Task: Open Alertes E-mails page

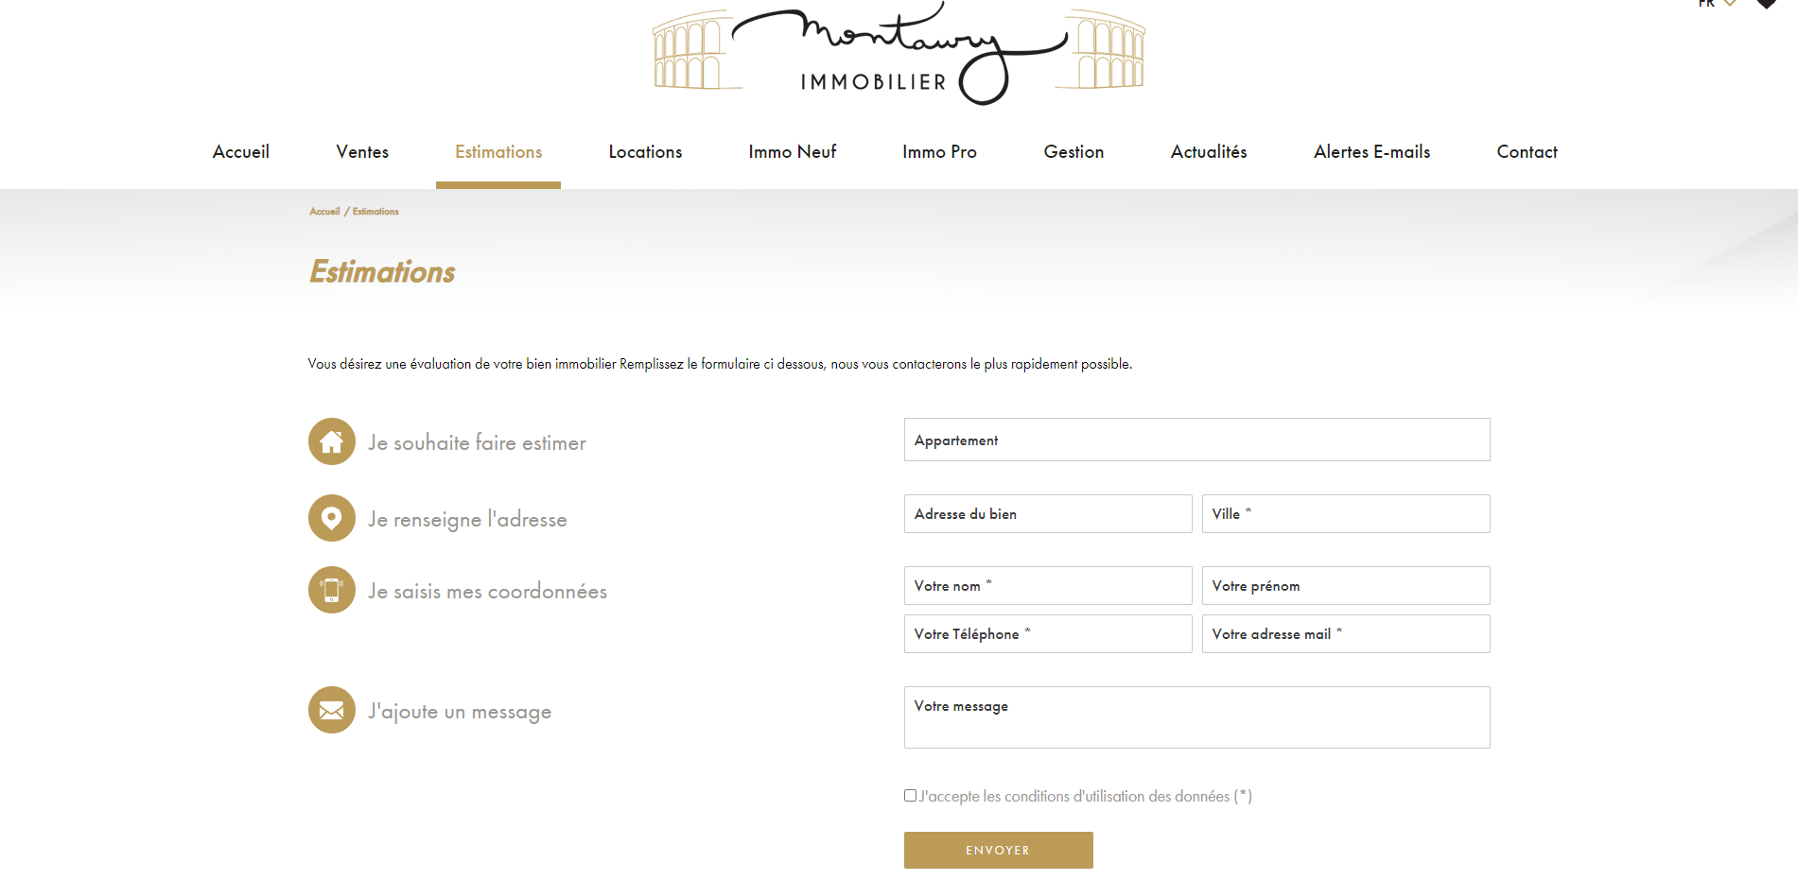Action: coord(1371,152)
